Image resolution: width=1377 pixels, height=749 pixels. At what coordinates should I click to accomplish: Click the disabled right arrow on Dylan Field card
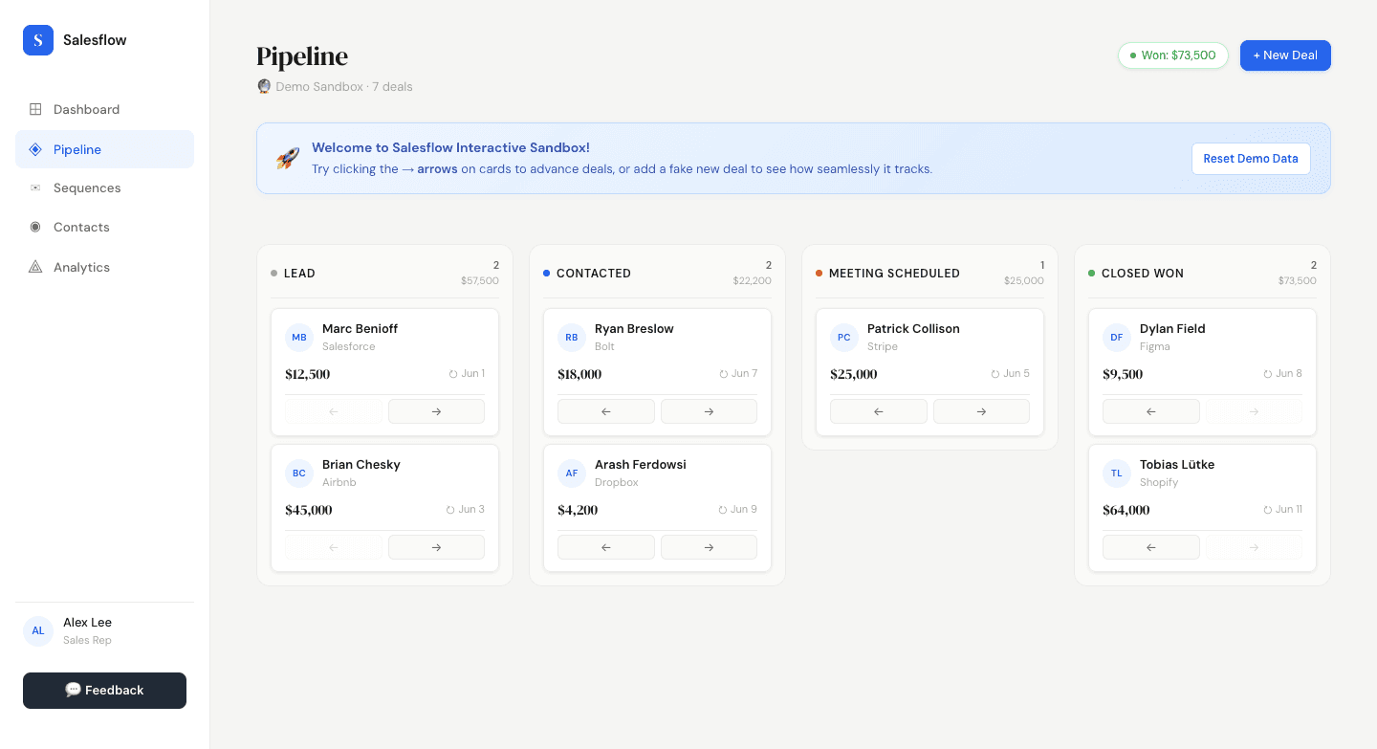(x=1254, y=411)
